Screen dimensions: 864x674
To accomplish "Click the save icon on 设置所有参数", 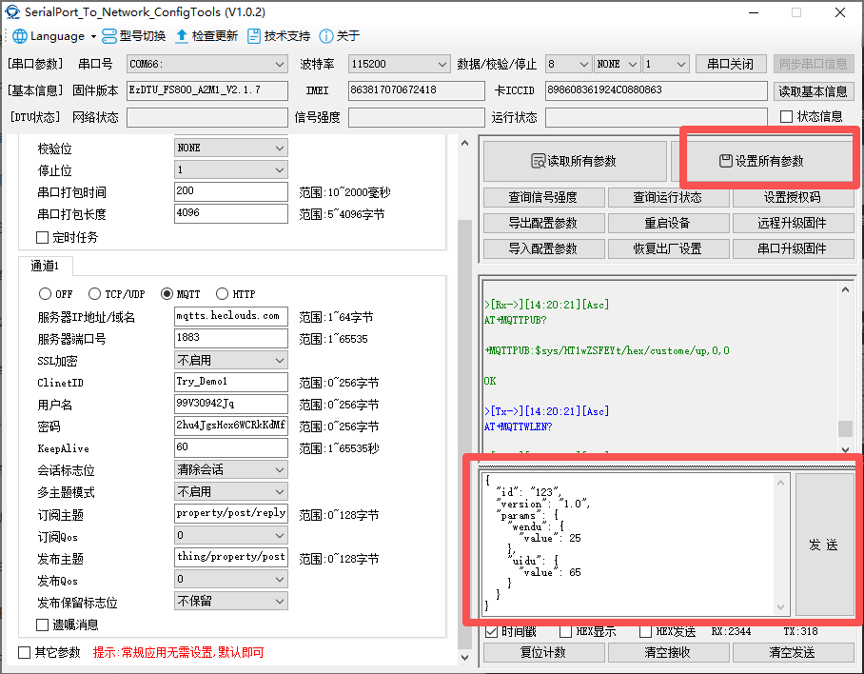I will click(726, 161).
